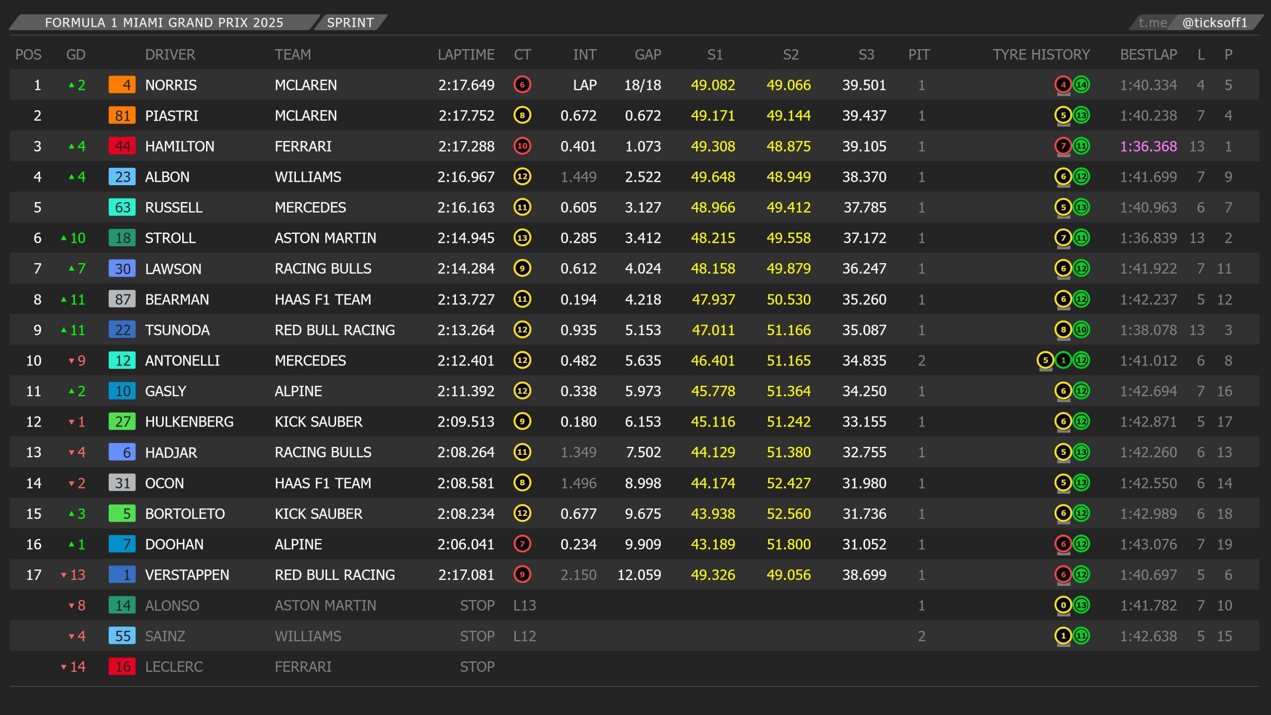
Task: Click the LECLERC driver name
Action: 174,666
